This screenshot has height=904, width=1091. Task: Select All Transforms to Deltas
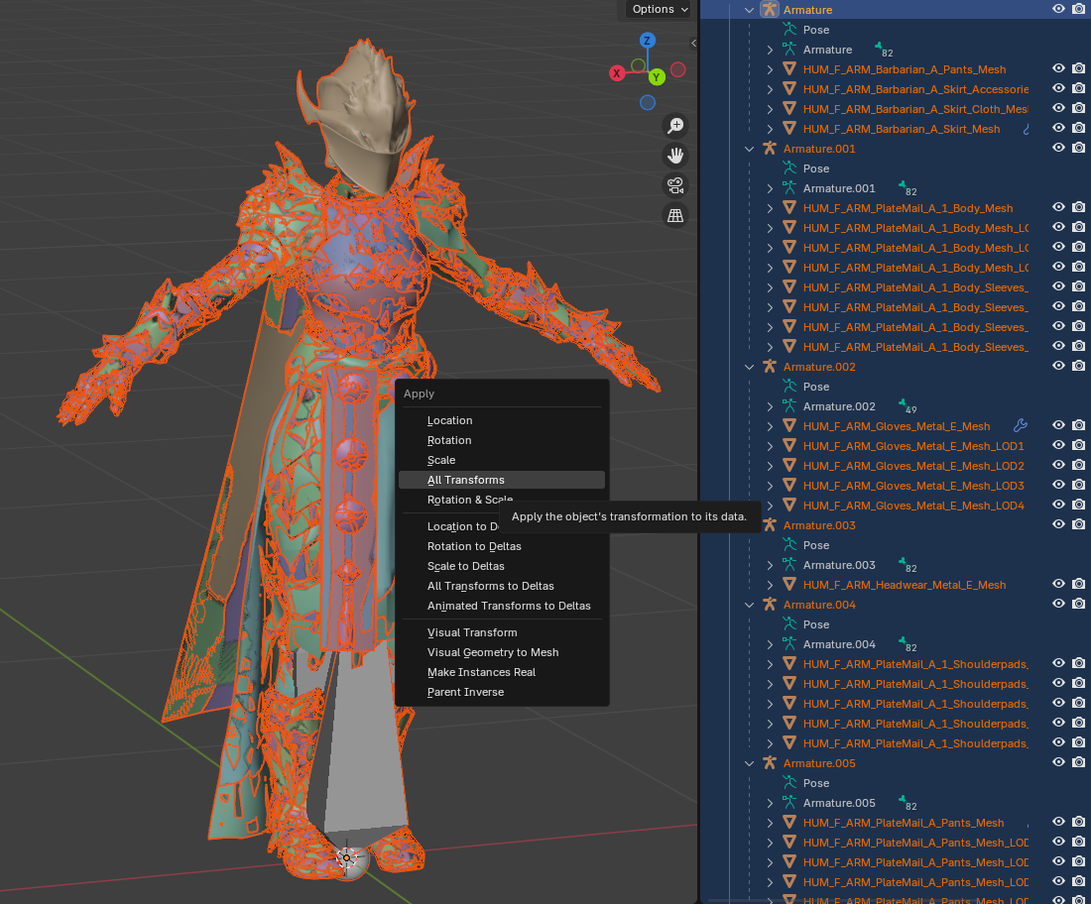(x=502, y=586)
